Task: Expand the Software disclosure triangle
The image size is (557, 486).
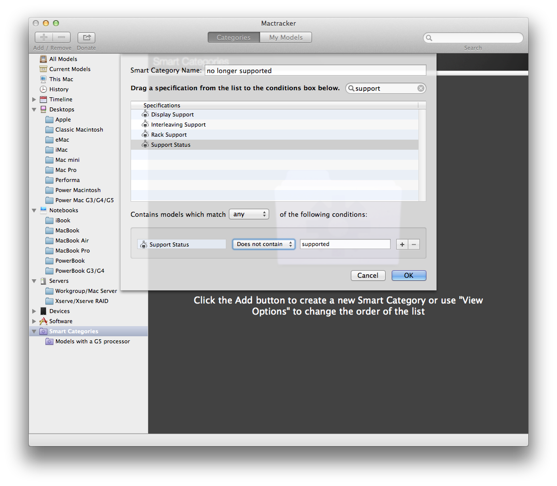Action: coord(34,321)
